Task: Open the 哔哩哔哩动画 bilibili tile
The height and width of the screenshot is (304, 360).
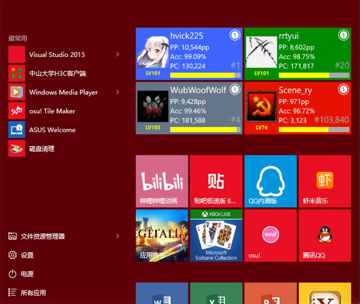Action: [162, 181]
